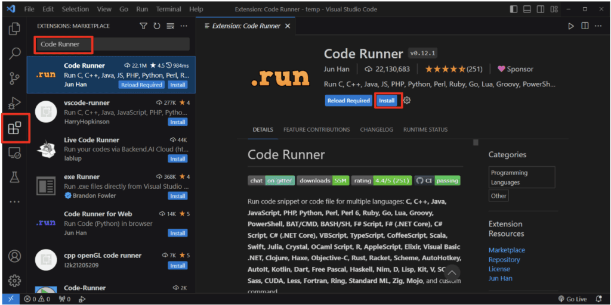Install the exe Runner extension
Image resolution: width=611 pixels, height=305 pixels.
178,196
